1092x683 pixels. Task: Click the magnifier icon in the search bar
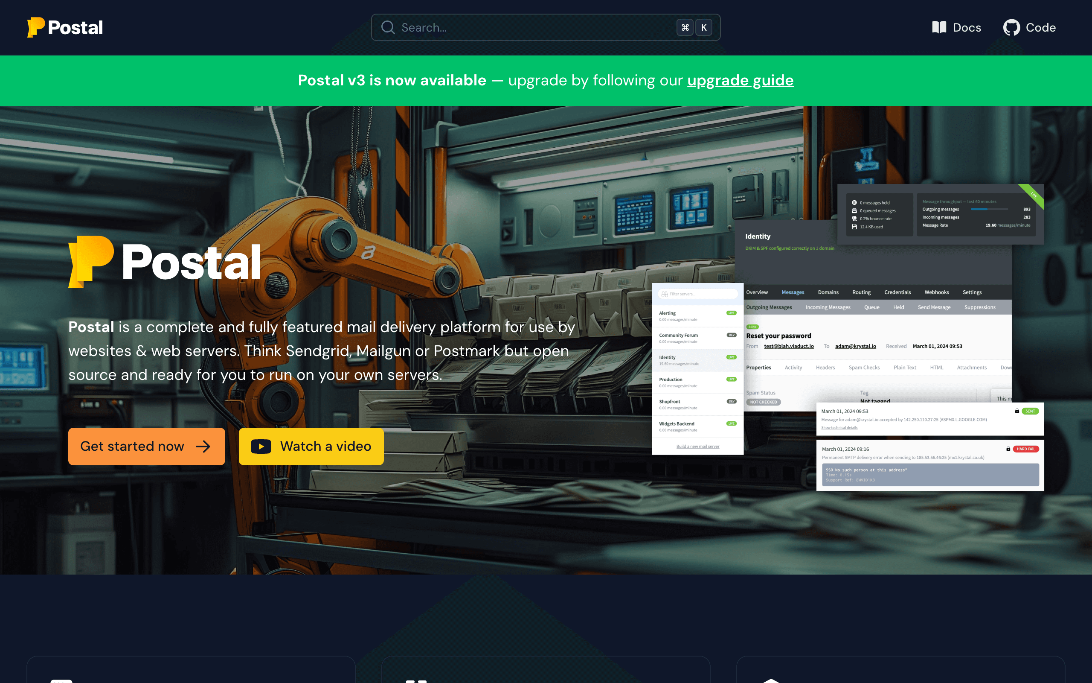point(388,27)
